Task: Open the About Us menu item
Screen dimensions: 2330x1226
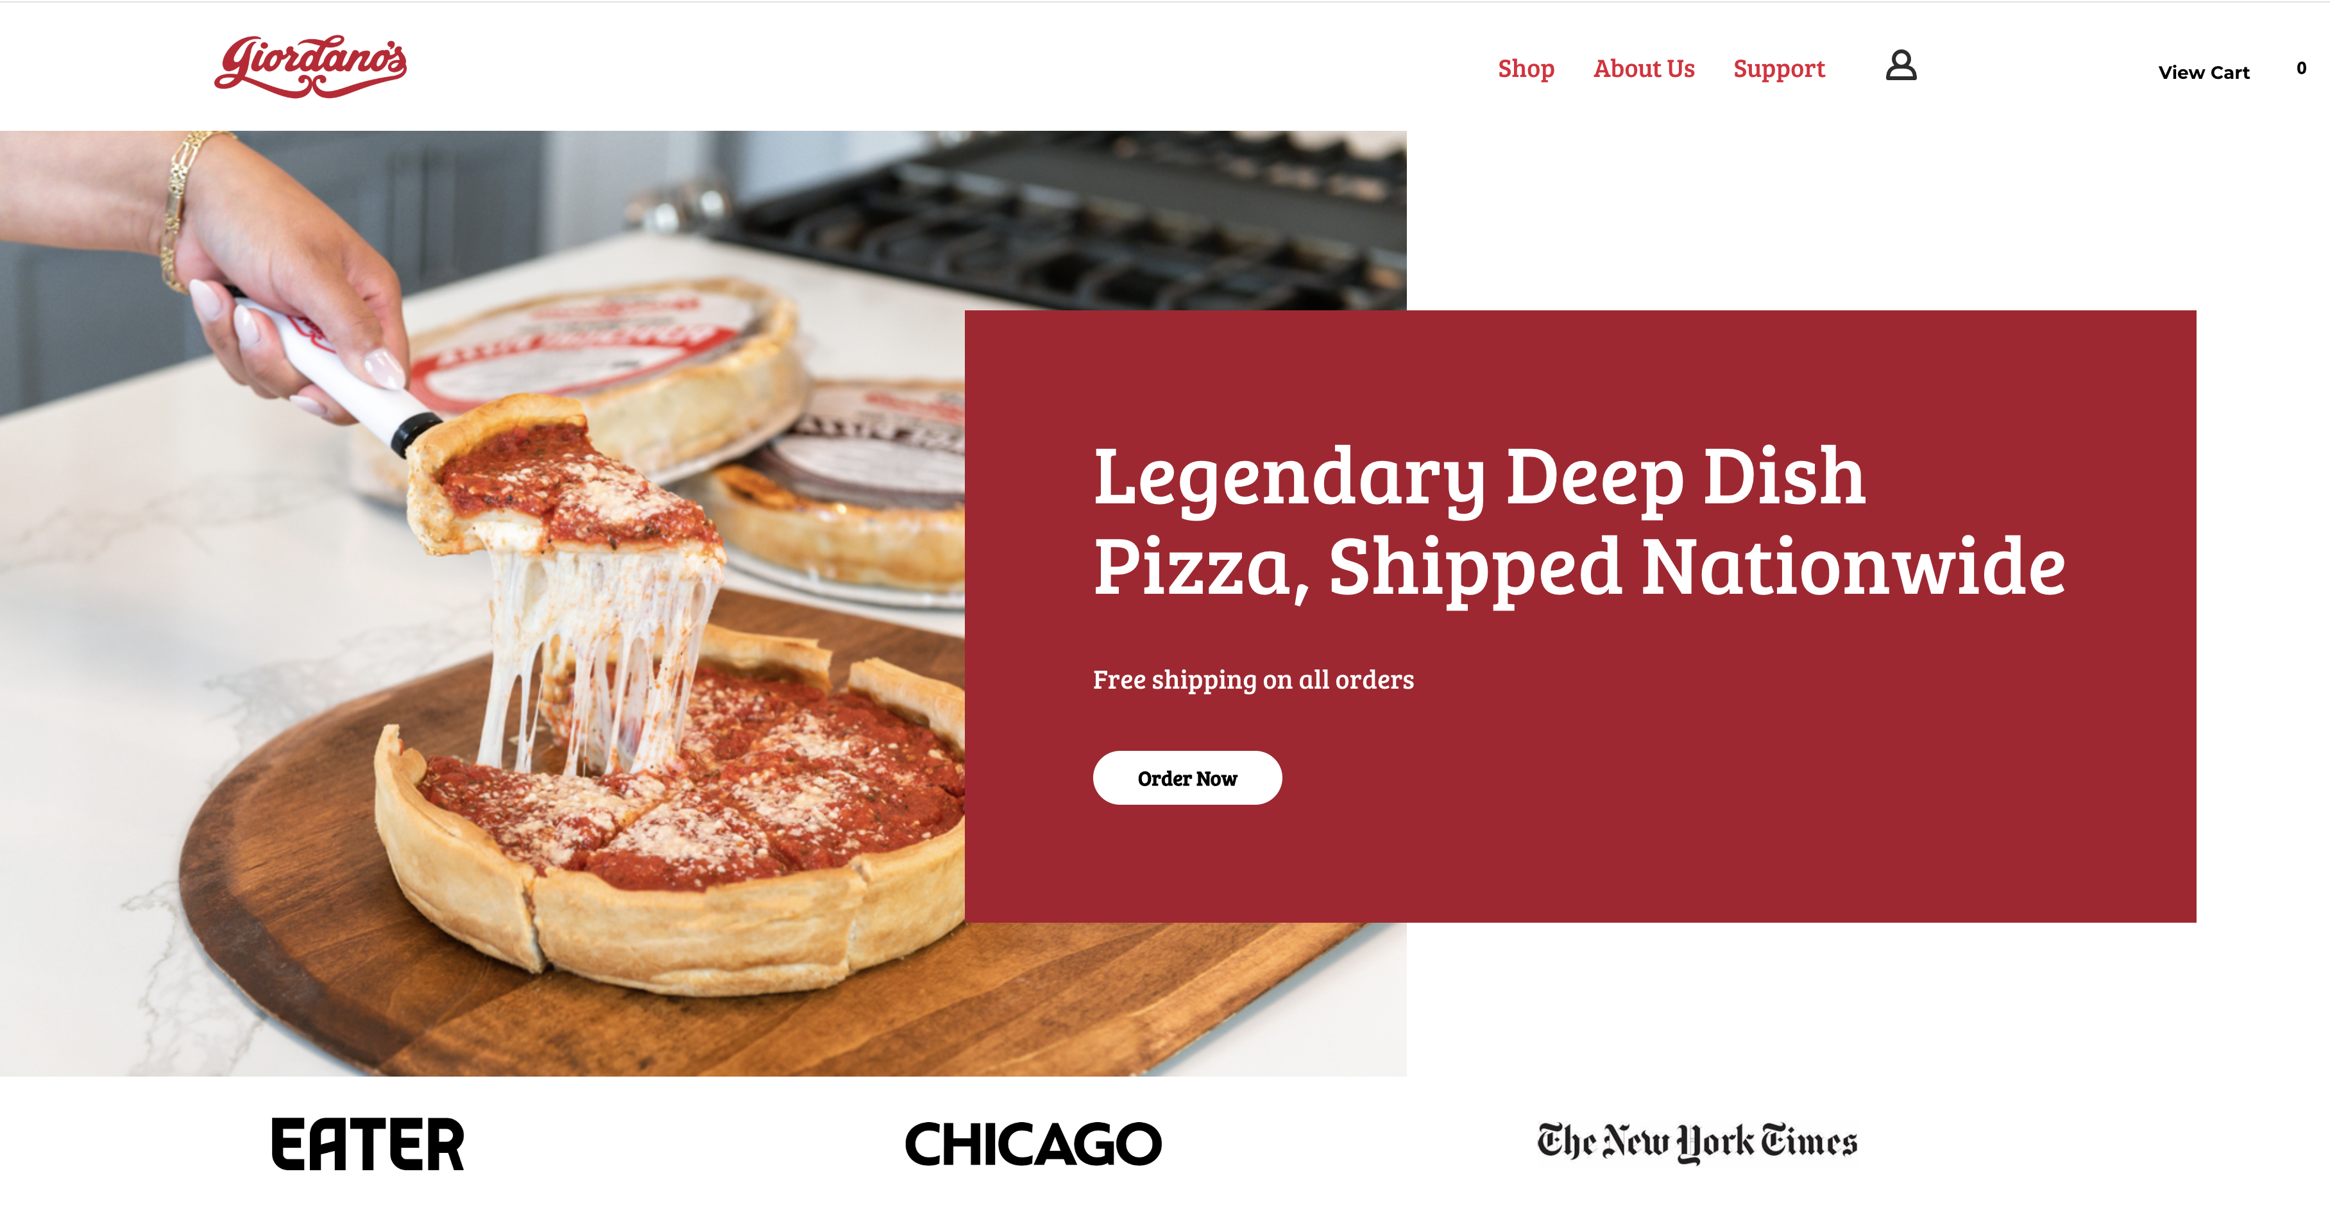Action: (x=1644, y=69)
